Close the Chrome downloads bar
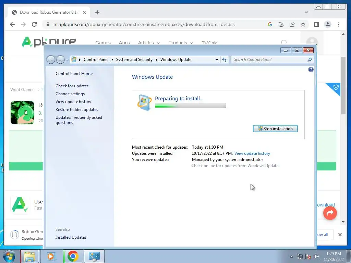This screenshot has width=351, height=263. click(340, 235)
